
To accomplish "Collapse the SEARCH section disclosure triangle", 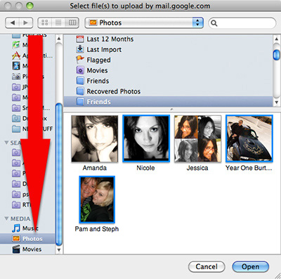I will 6,143.
